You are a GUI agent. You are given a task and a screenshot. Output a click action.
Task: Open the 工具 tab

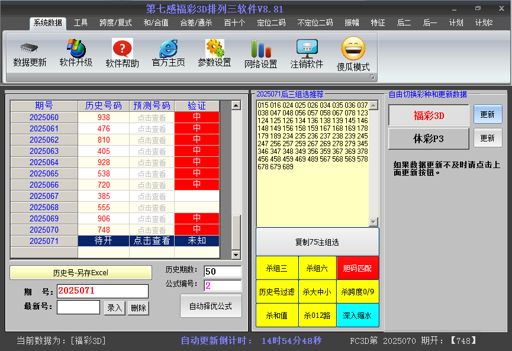(x=80, y=23)
